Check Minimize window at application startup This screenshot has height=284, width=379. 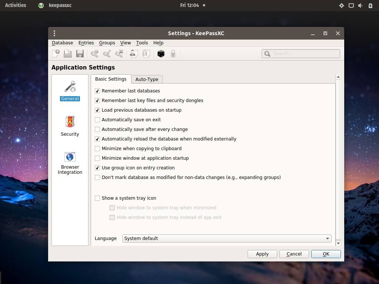tap(97, 158)
